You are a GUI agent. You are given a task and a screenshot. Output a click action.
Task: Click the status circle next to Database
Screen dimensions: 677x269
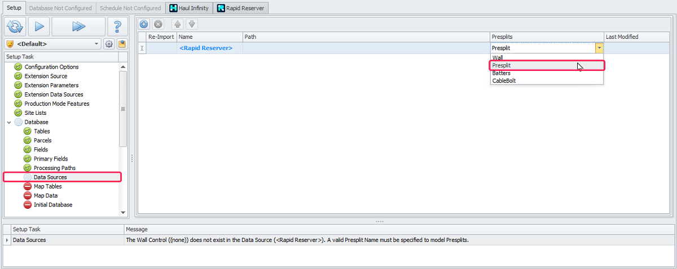[18, 122]
